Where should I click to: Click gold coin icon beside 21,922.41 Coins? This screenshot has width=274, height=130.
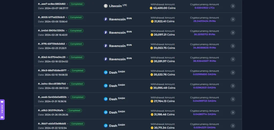pyautogui.click(x=152, y=21)
